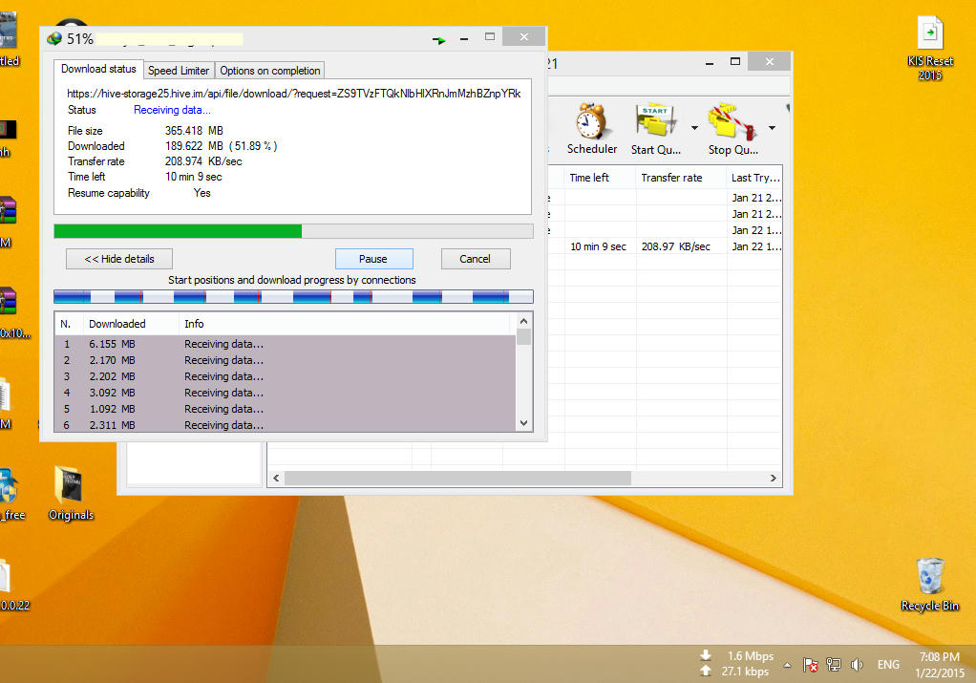Open KIS Reset 2015 desktop file
976x683 pixels.
click(x=930, y=49)
